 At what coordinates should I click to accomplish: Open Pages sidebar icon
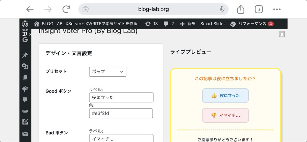(x=25, y=78)
